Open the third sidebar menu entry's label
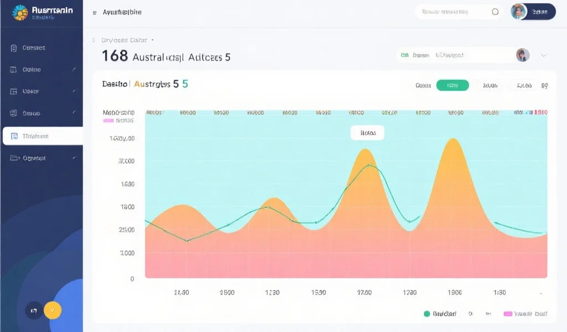Viewport: 567px width, 332px height. pyautogui.click(x=31, y=91)
